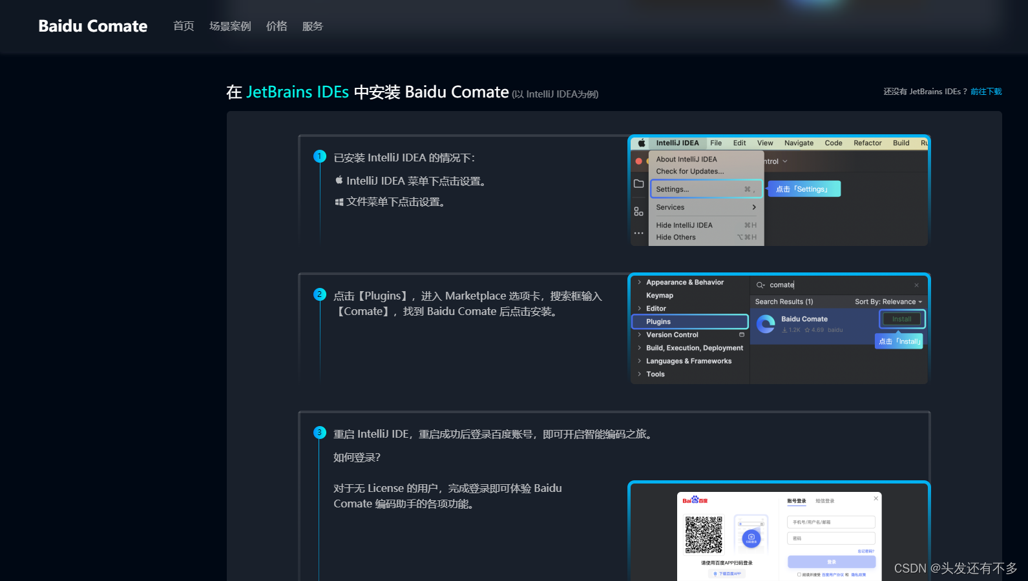Open the IntelliJ IDEA menu bar item

point(677,143)
